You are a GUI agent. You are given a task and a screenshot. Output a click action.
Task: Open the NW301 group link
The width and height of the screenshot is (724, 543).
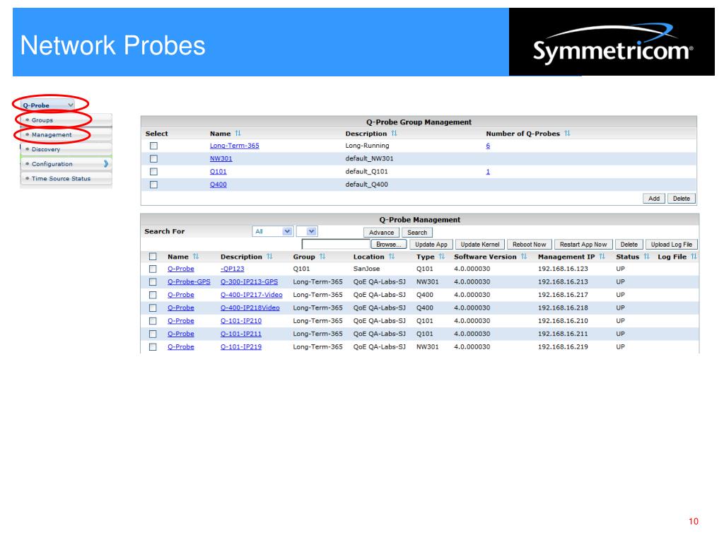[x=221, y=159]
